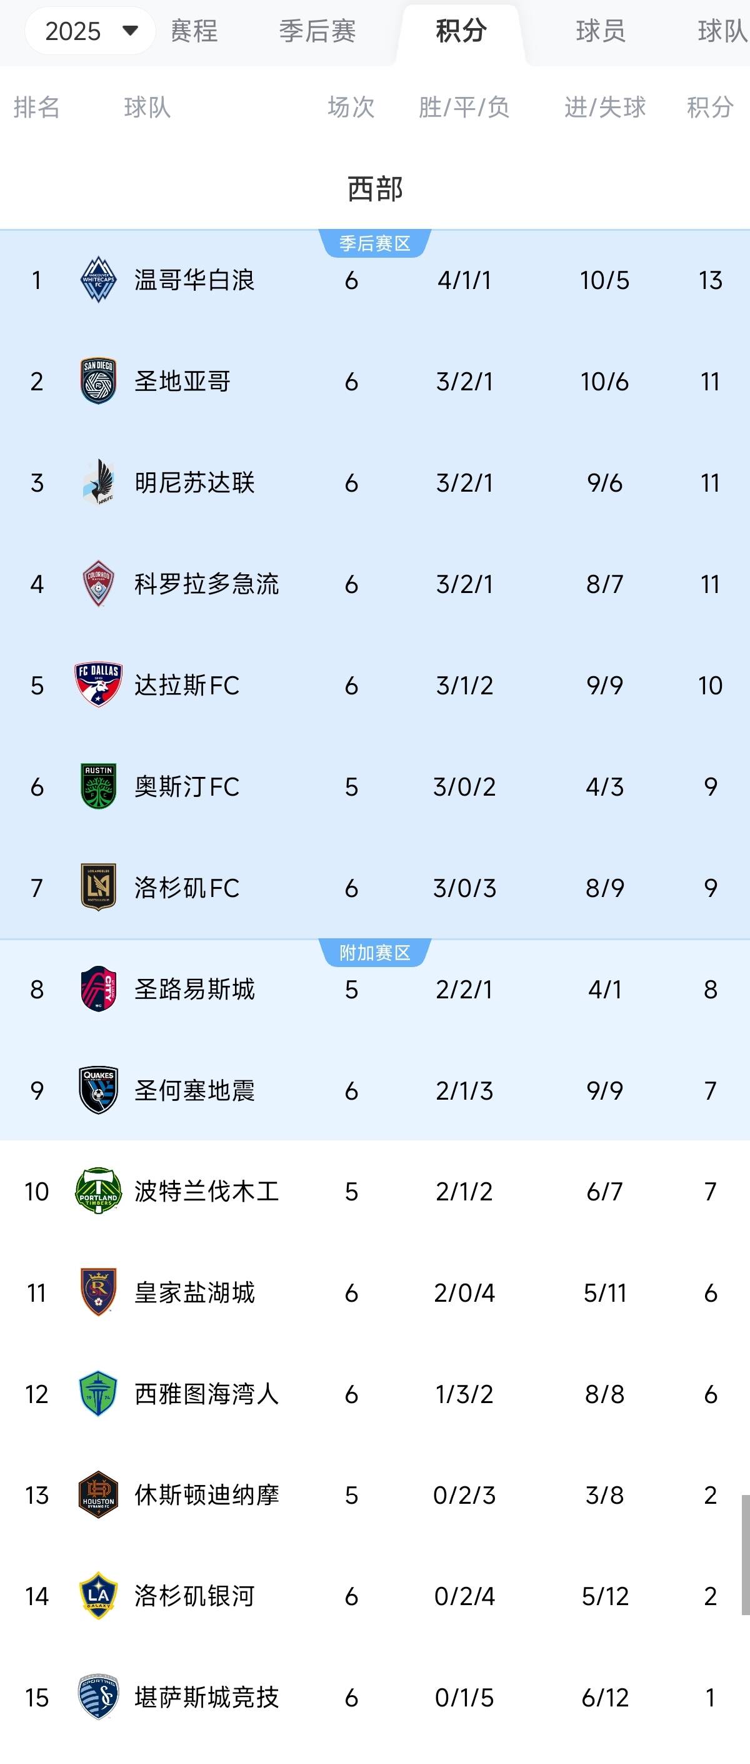Image resolution: width=750 pixels, height=1764 pixels.
Task: Select the 积分 tab
Action: coord(461,31)
